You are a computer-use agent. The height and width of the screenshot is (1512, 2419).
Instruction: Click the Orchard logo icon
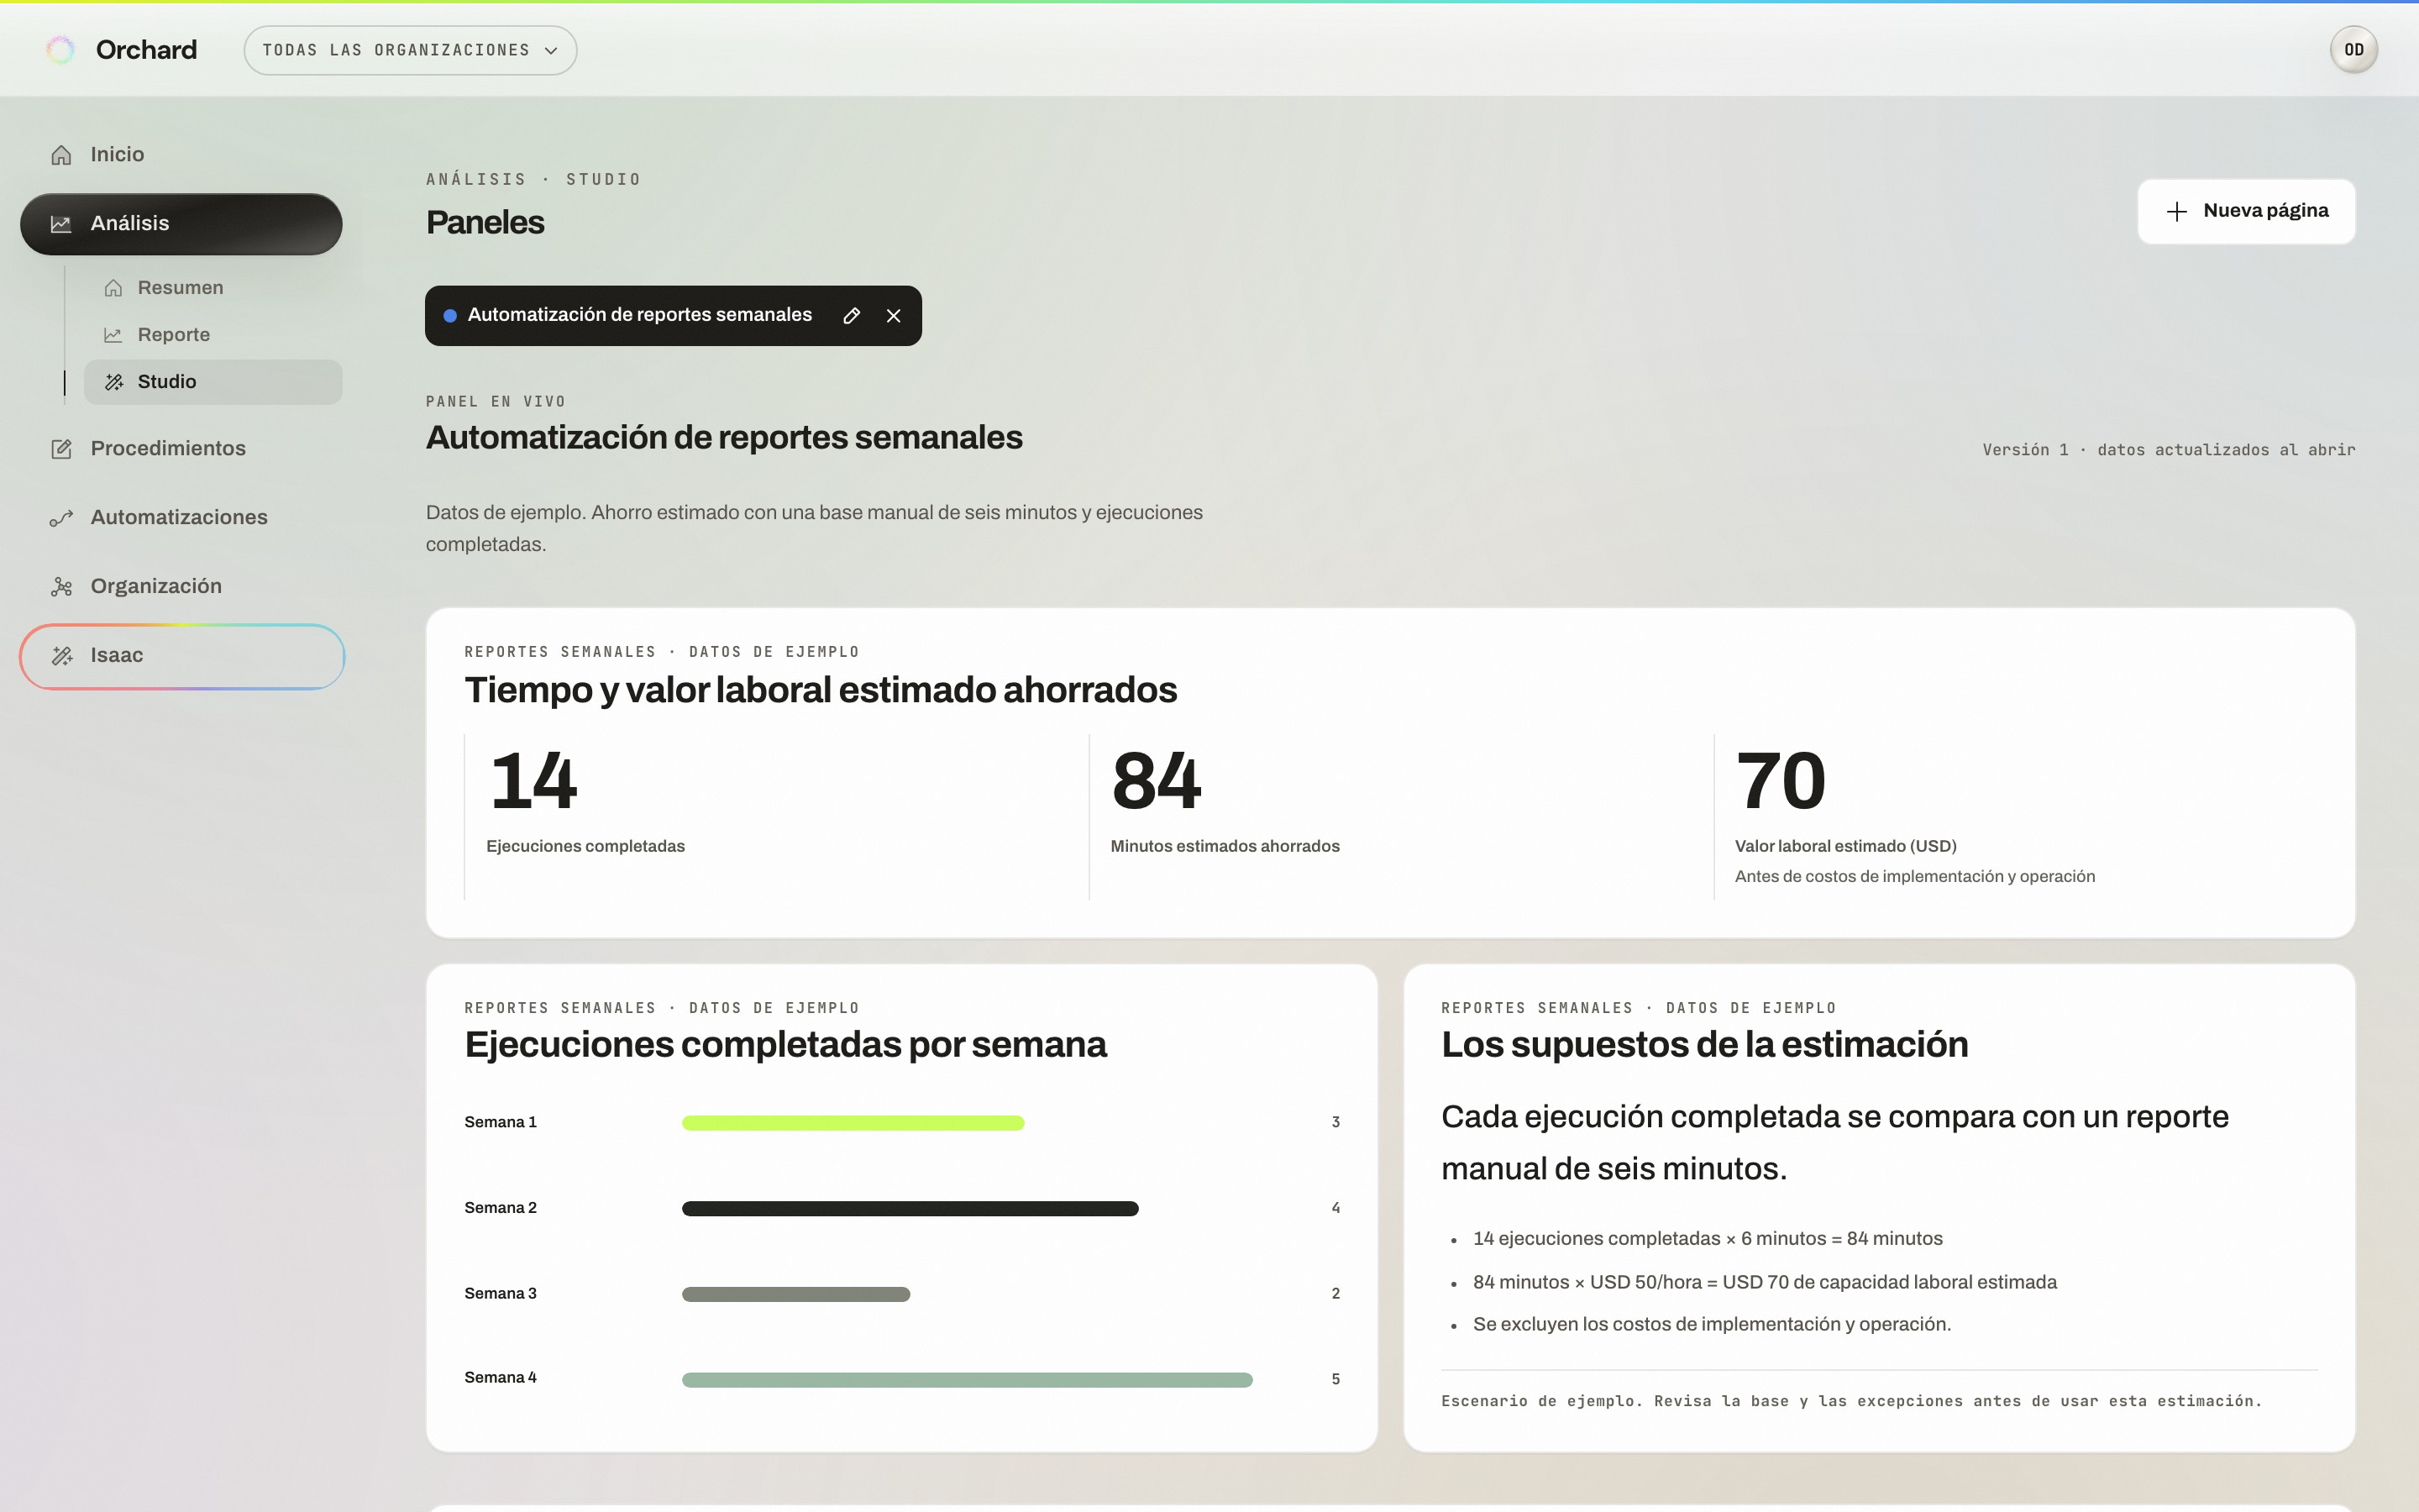[x=61, y=50]
